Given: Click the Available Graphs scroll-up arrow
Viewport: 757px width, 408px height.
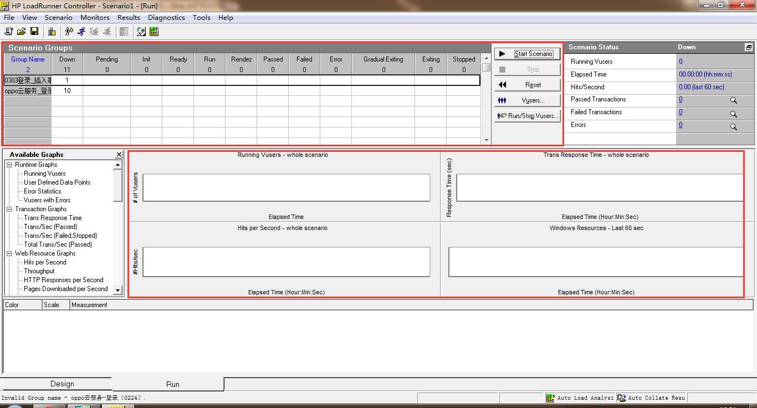Looking at the screenshot, I should pyautogui.click(x=117, y=165).
